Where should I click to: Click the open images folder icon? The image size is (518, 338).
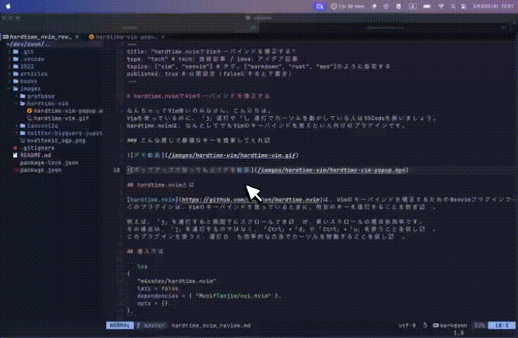[16, 89]
